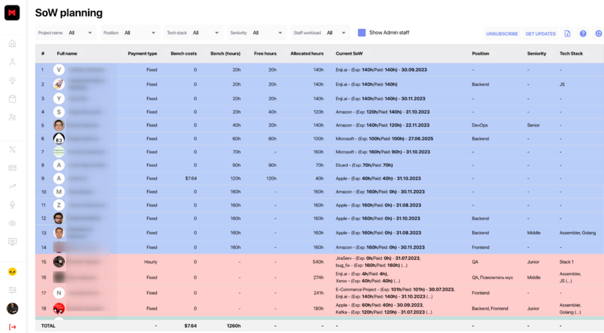Open the people group icon in sidebar

[x=12, y=117]
